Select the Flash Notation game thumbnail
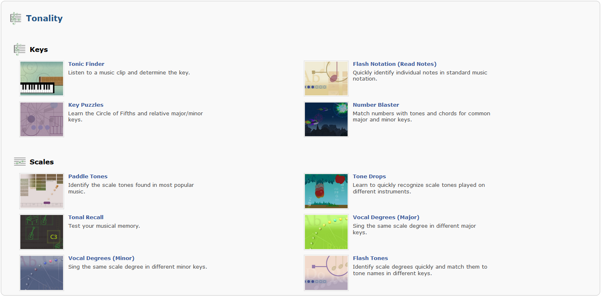The image size is (601, 296). [326, 78]
